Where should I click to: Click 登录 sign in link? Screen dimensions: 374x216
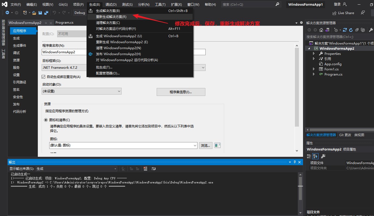pyautogui.click(x=337, y=4)
